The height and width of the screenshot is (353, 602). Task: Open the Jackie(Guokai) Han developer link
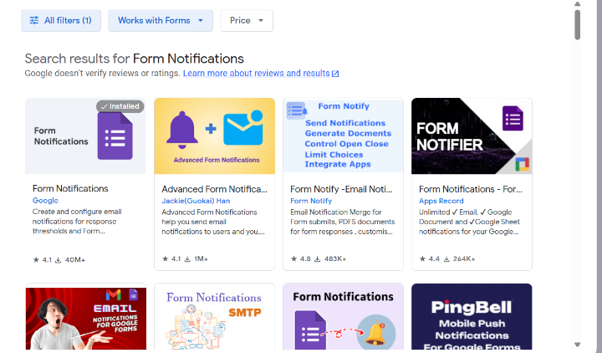[196, 201]
